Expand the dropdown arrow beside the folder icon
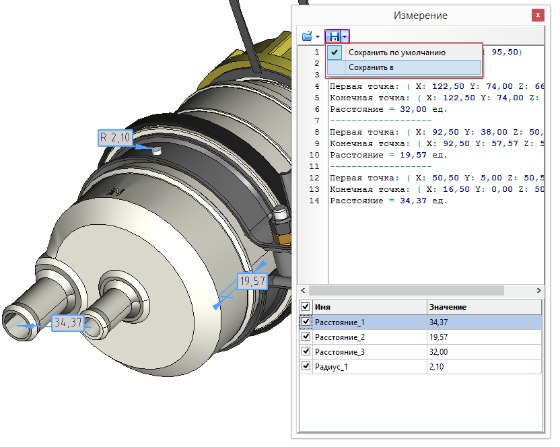The width and height of the screenshot is (560, 447). coord(317,36)
